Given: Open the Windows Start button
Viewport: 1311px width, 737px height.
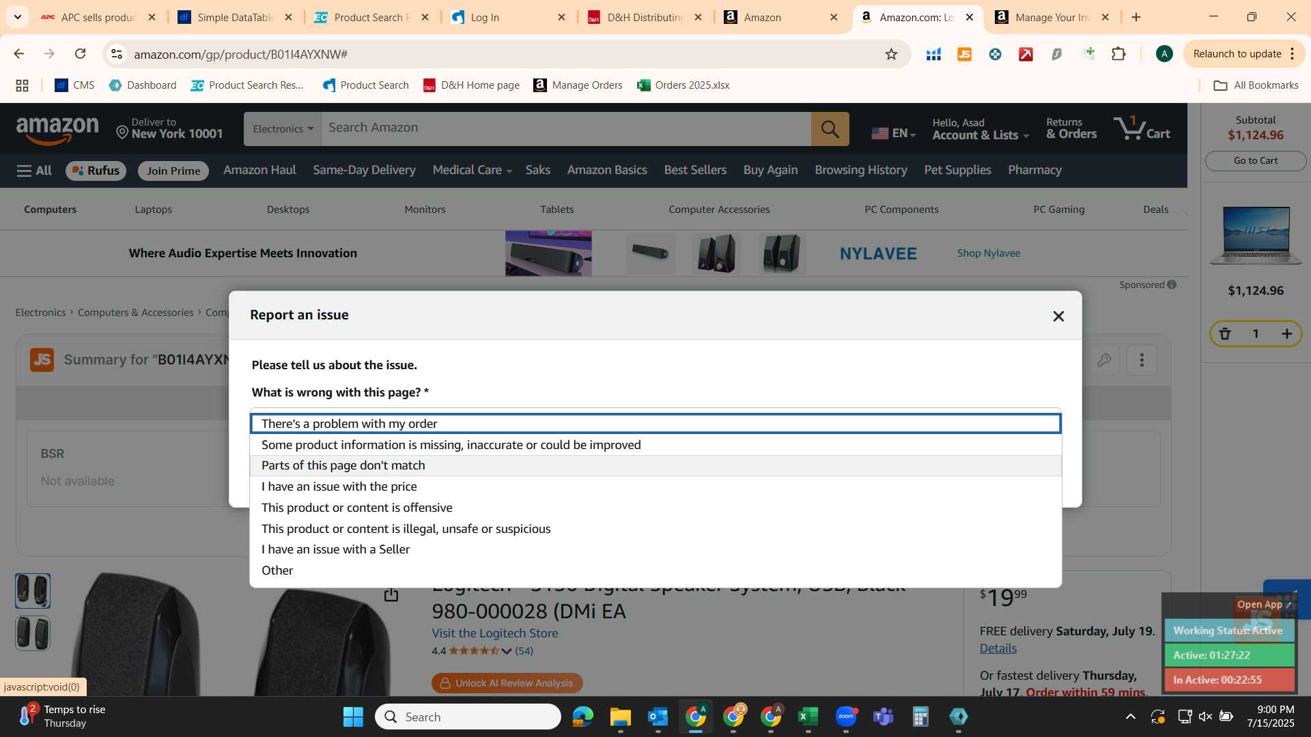Looking at the screenshot, I should coord(353,717).
